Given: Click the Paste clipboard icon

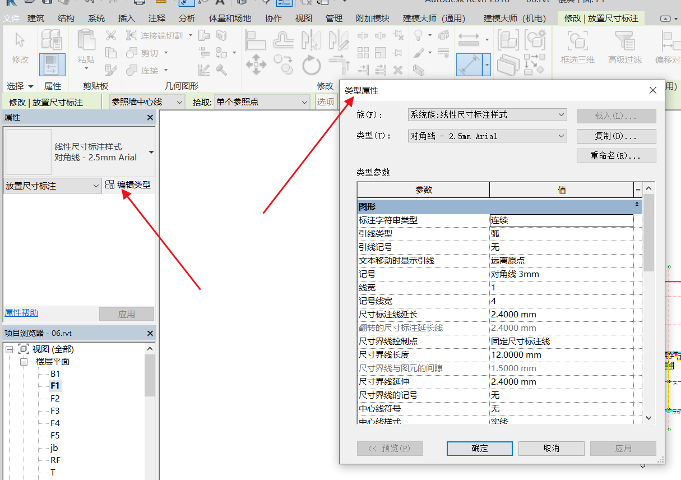Looking at the screenshot, I should tap(86, 41).
